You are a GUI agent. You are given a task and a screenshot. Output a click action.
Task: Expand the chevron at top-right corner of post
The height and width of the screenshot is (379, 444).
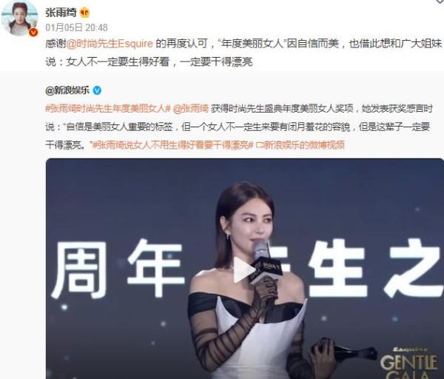tap(440, 1)
